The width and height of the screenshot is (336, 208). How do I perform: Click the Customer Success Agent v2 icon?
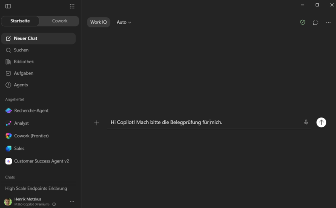[x=8, y=161]
